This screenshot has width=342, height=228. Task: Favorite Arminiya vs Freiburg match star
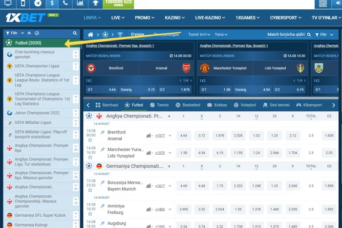[90, 214]
